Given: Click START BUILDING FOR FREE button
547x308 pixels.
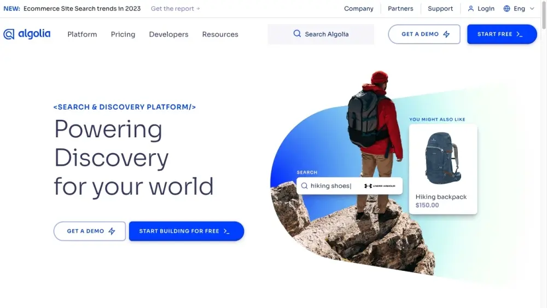Looking at the screenshot, I should (187, 231).
